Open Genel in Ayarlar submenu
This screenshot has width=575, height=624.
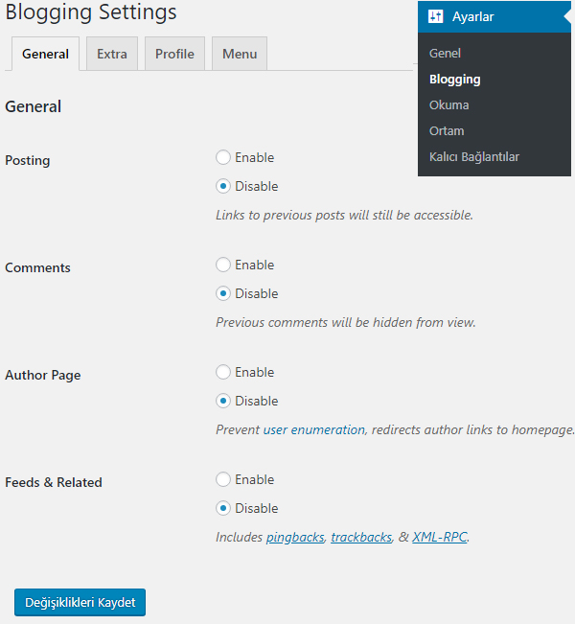[445, 54]
